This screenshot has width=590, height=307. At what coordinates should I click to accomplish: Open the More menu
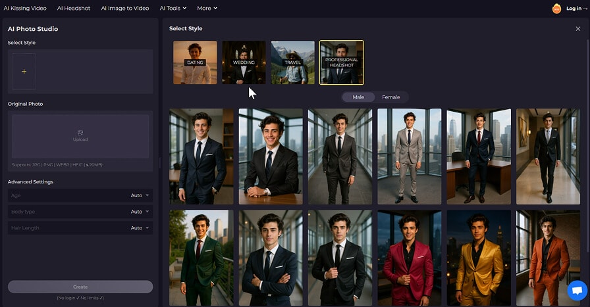[207, 9]
